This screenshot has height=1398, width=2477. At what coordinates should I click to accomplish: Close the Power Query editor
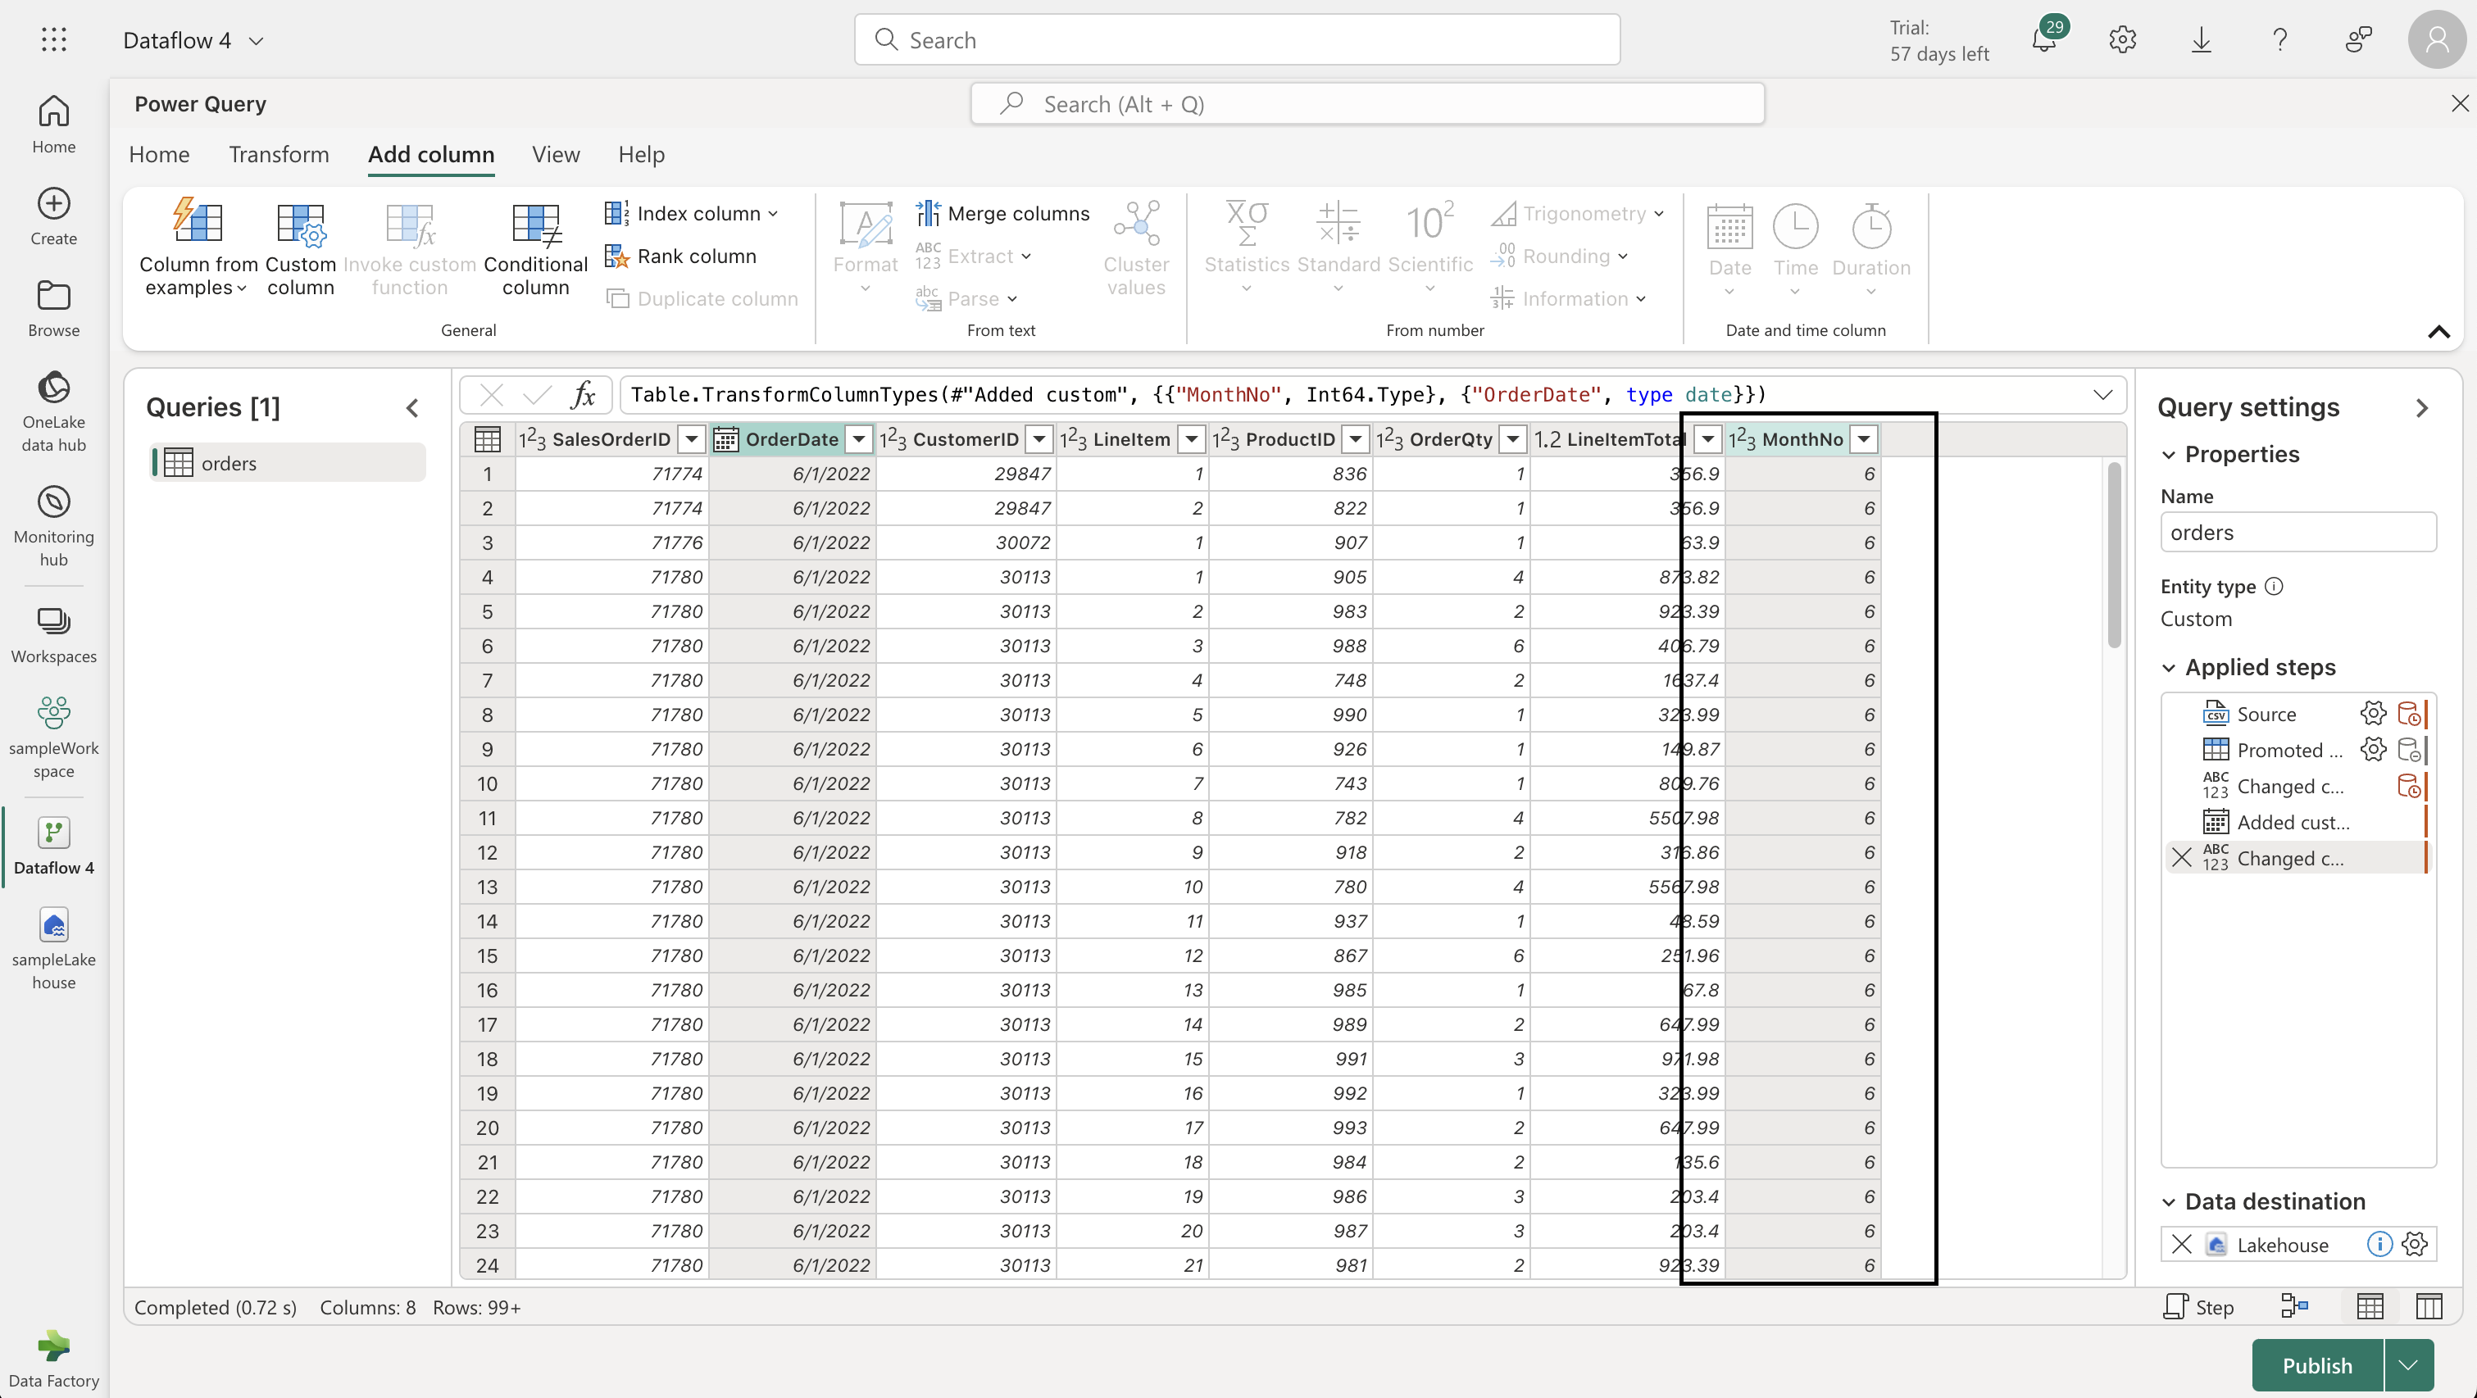coord(2460,104)
